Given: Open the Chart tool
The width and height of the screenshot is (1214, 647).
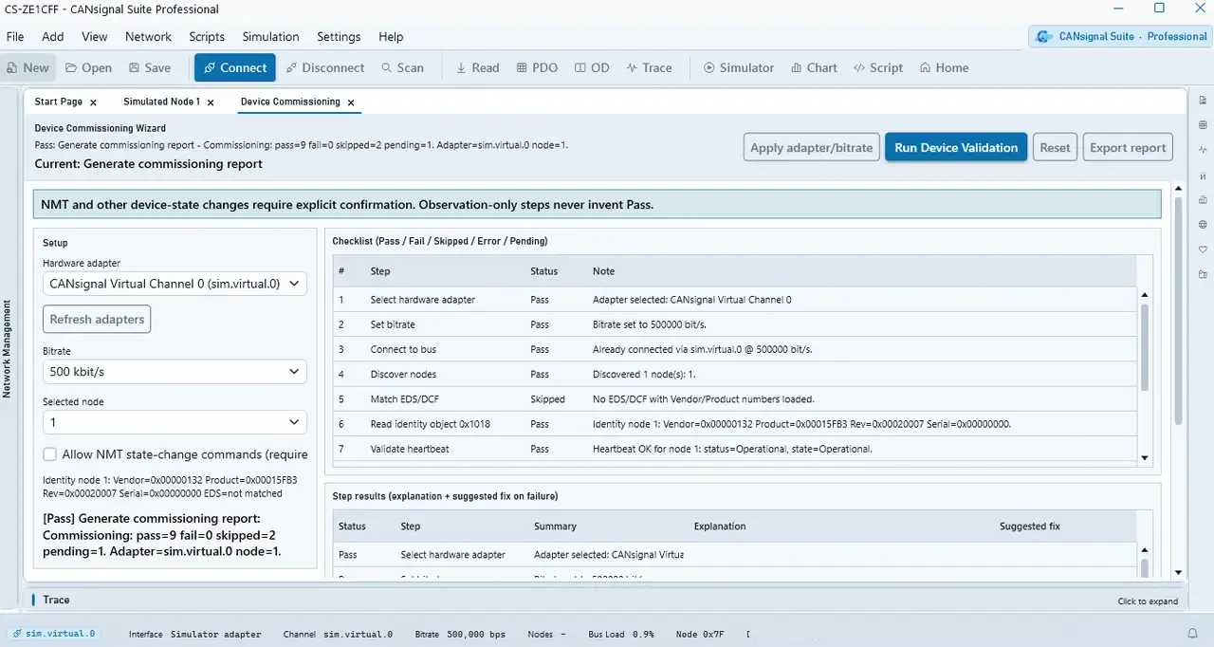Looking at the screenshot, I should 814,67.
